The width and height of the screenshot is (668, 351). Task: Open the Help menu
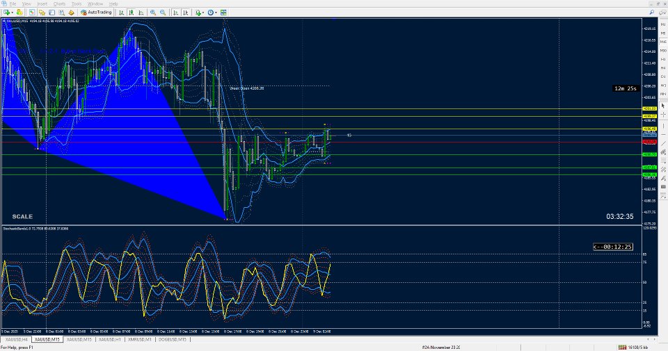click(113, 4)
